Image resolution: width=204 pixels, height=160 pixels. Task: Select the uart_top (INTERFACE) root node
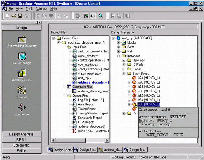pos(137,38)
